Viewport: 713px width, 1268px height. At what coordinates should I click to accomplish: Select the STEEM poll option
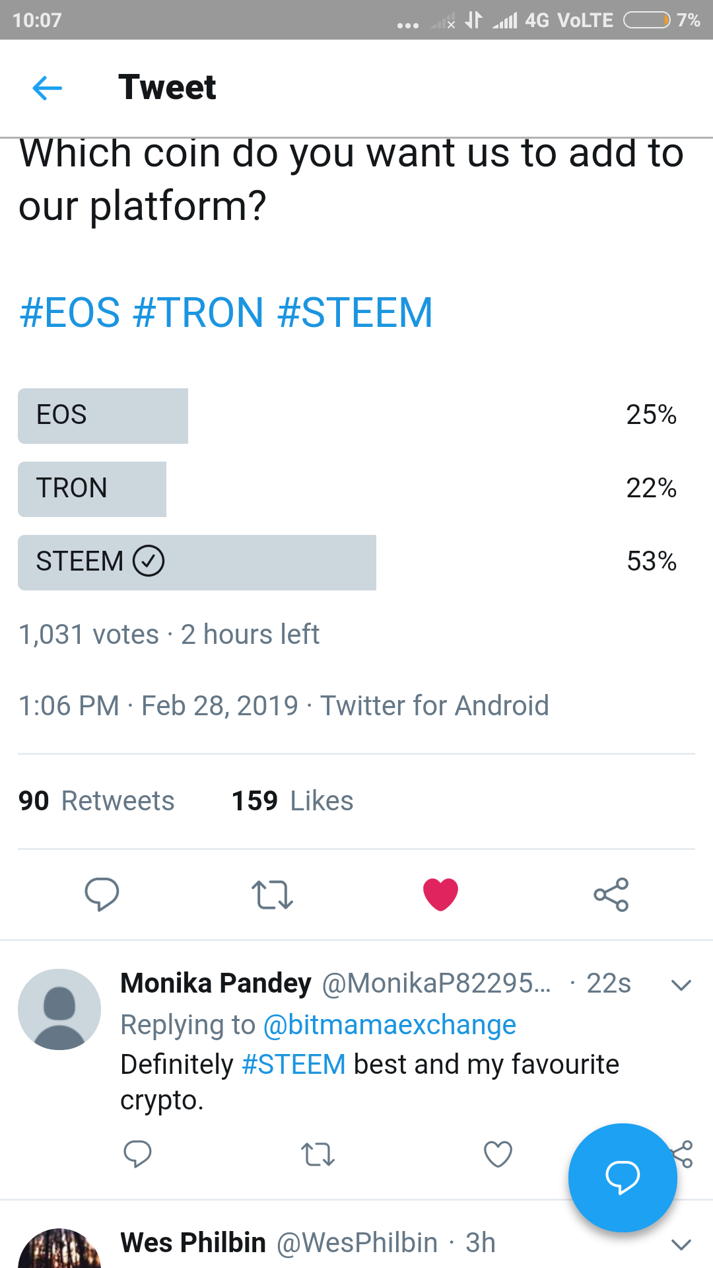click(x=197, y=562)
